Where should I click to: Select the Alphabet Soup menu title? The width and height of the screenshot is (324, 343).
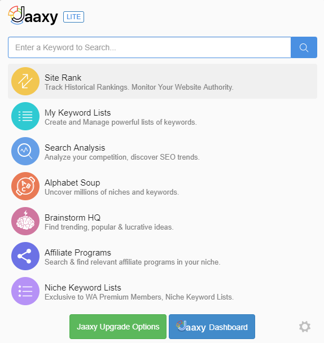72,183
